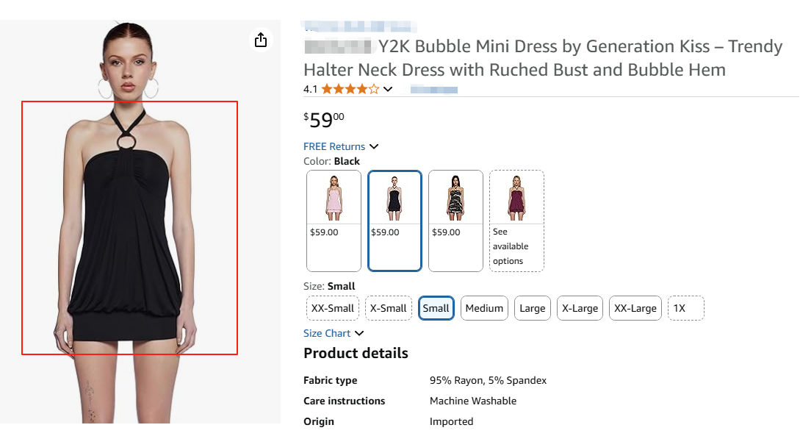The height and width of the screenshot is (436, 800).
Task: Select the black dress color swatch
Action: click(394, 220)
